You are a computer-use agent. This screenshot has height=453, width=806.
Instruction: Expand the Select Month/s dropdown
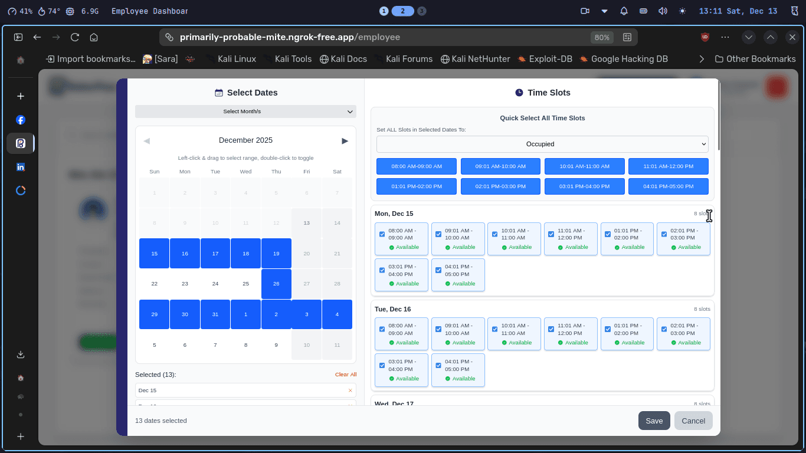tap(245, 111)
